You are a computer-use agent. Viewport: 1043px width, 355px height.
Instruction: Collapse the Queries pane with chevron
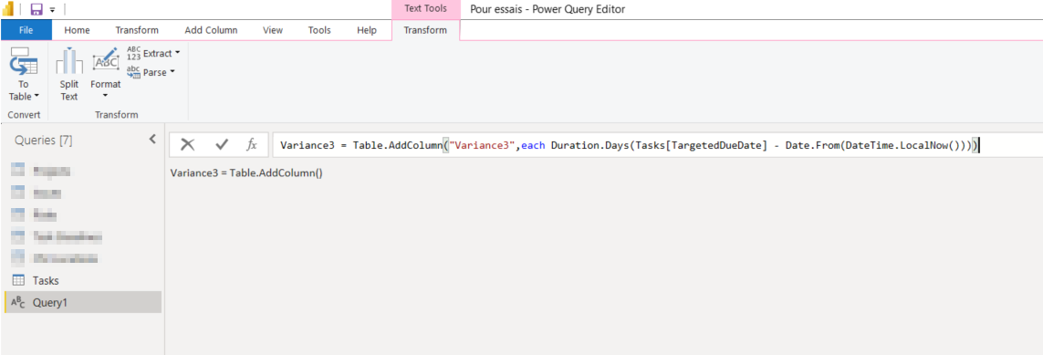[x=151, y=139]
